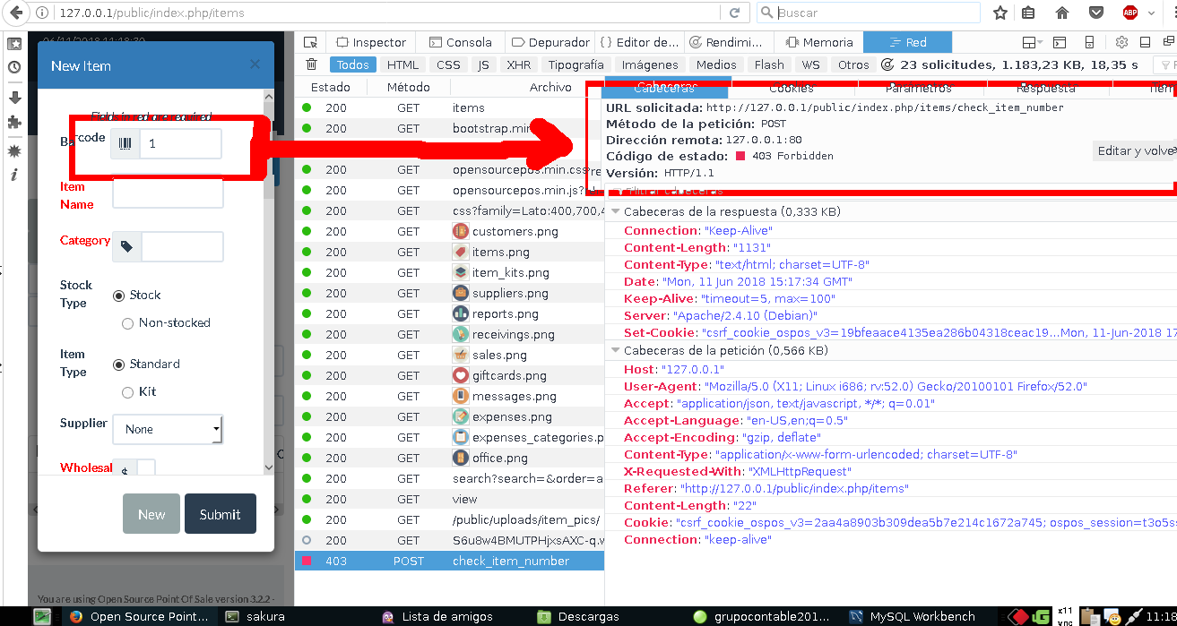This screenshot has height=626, width=1177.
Task: Select the Stock radio button
Action: pos(118,295)
